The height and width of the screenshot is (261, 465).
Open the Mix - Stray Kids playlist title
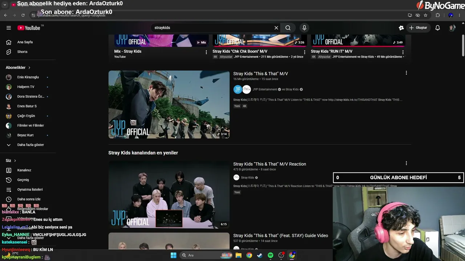pyautogui.click(x=128, y=51)
